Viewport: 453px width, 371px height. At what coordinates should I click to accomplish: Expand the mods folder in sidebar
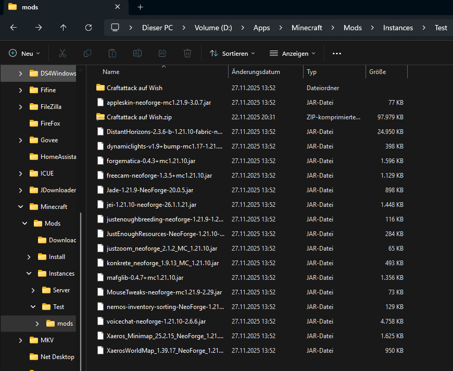click(37, 324)
